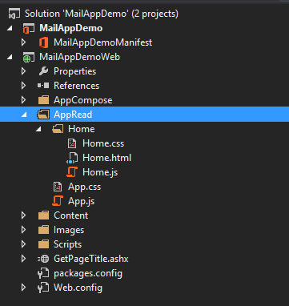This screenshot has width=289, height=306.
Task: Click the packages.config file icon
Action: [43, 273]
